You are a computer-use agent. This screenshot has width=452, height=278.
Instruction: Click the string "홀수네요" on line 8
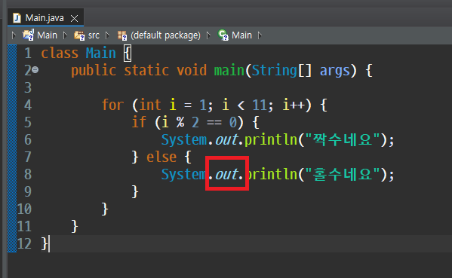(x=343, y=174)
